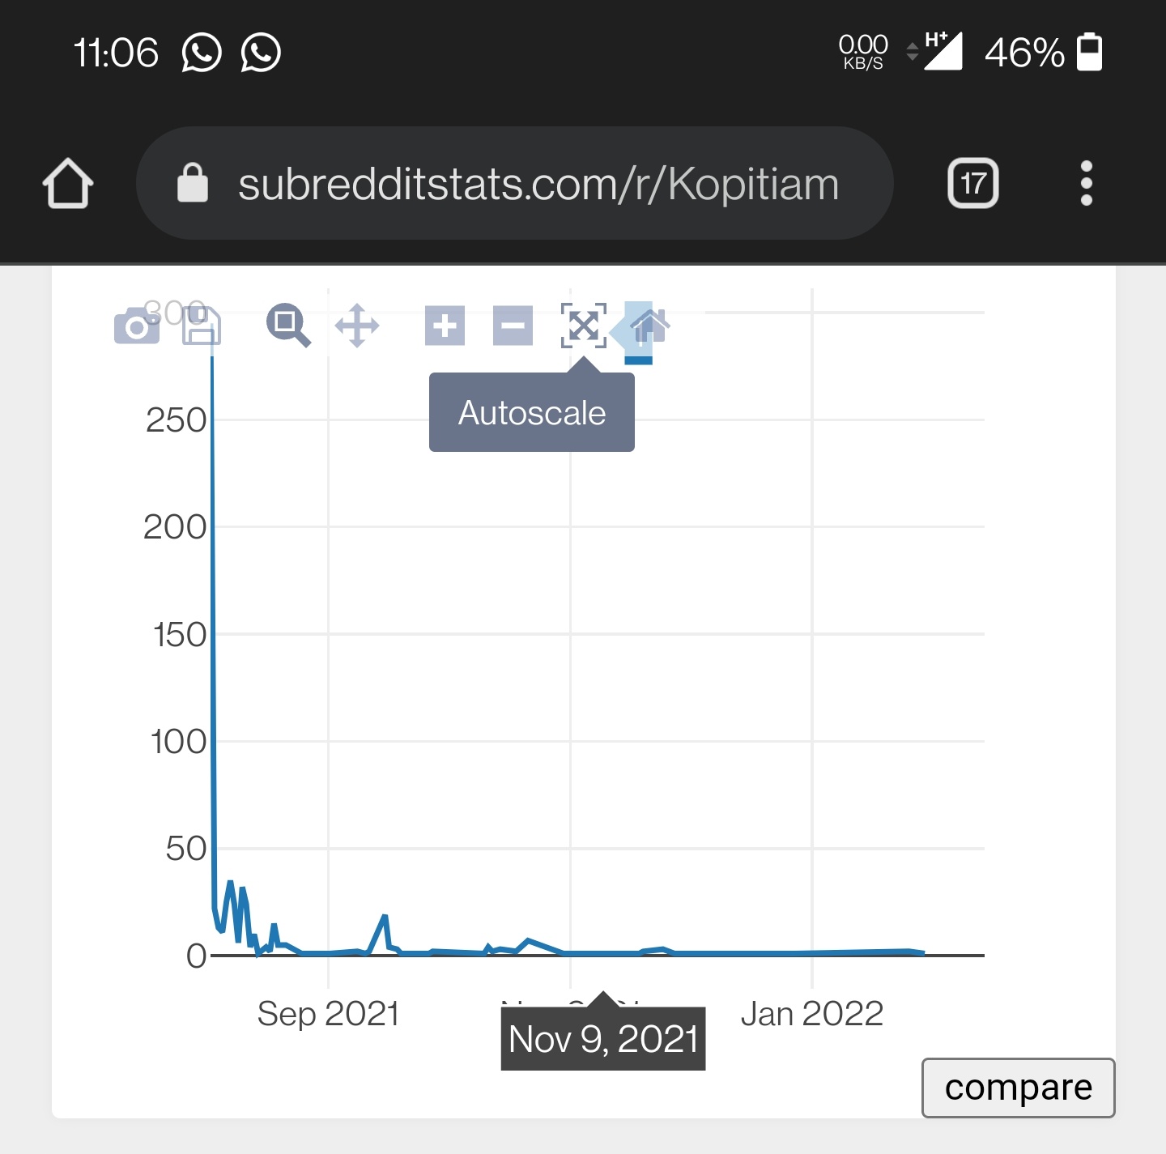This screenshot has width=1166, height=1154.
Task: Click the compare button
Action: click(1018, 1088)
